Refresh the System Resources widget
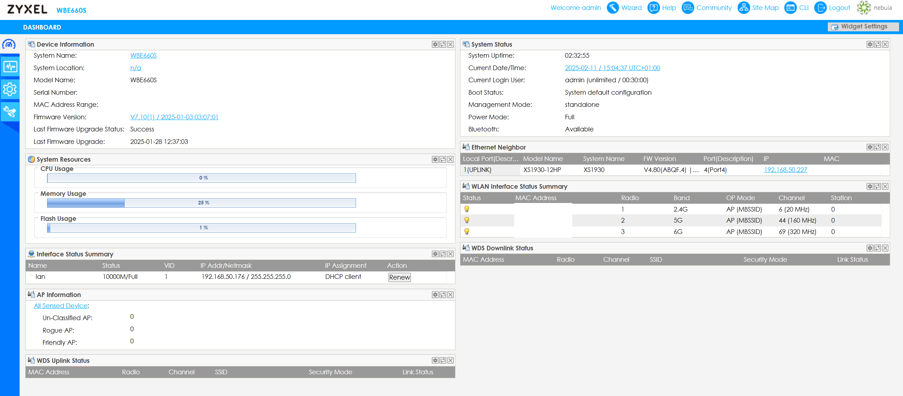 [x=443, y=160]
